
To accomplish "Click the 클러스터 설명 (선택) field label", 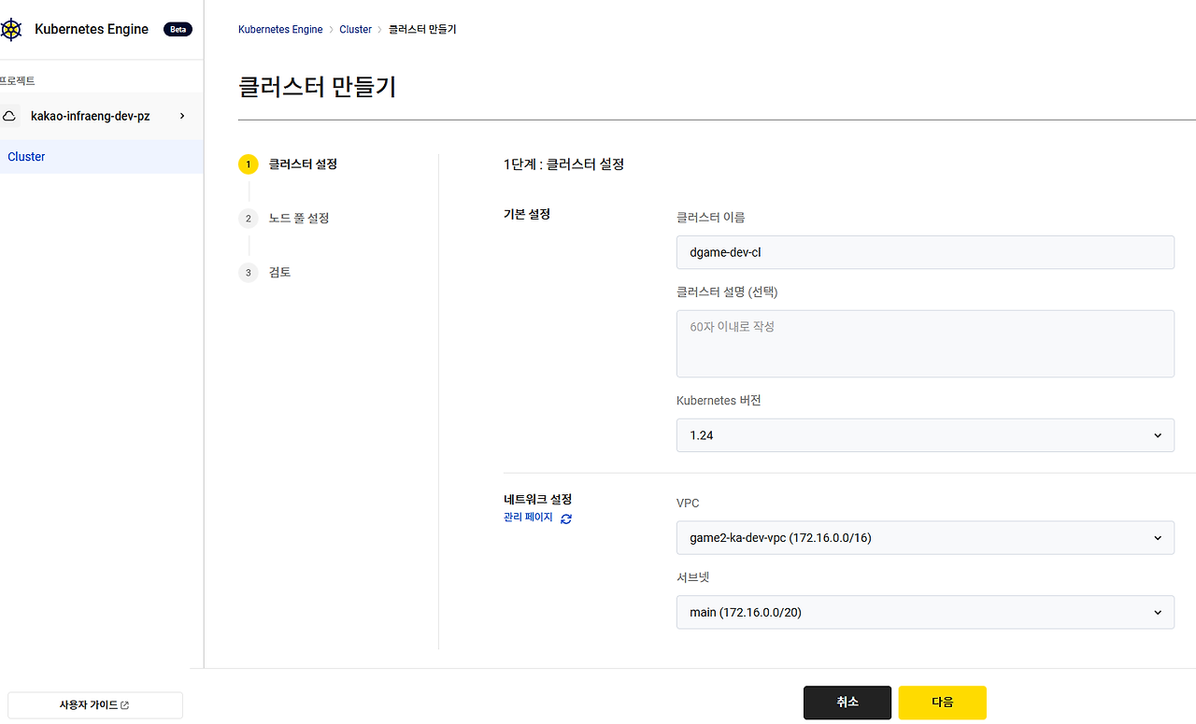I will pos(727,292).
